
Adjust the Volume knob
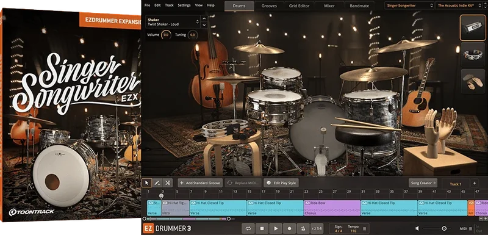click(166, 35)
